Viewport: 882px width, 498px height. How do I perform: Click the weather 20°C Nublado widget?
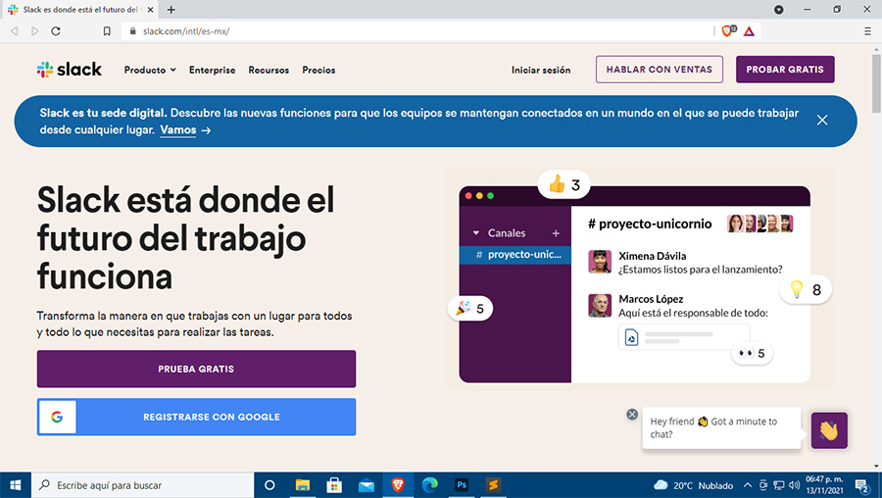coord(694,485)
